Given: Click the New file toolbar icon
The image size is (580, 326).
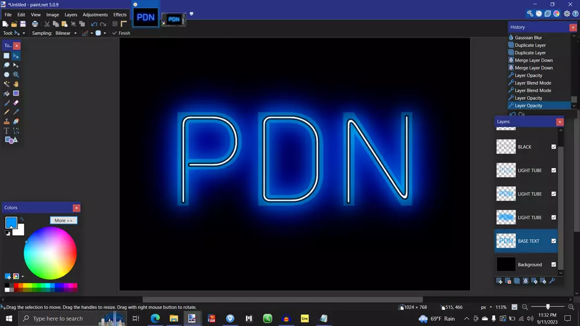Looking at the screenshot, I should click(5, 24).
